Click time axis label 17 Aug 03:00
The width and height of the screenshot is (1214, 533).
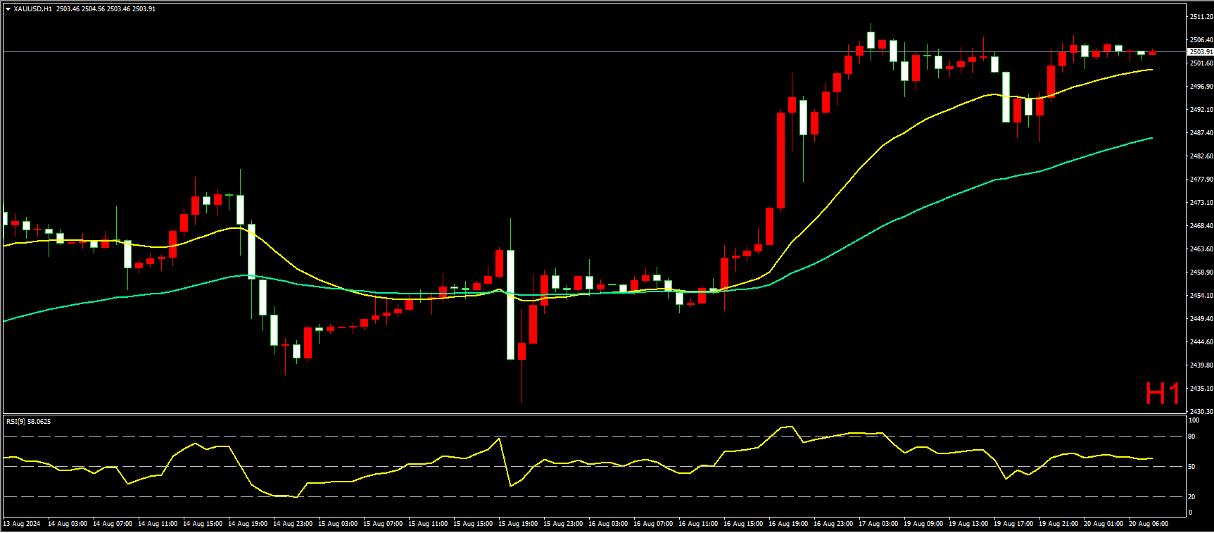(x=878, y=524)
